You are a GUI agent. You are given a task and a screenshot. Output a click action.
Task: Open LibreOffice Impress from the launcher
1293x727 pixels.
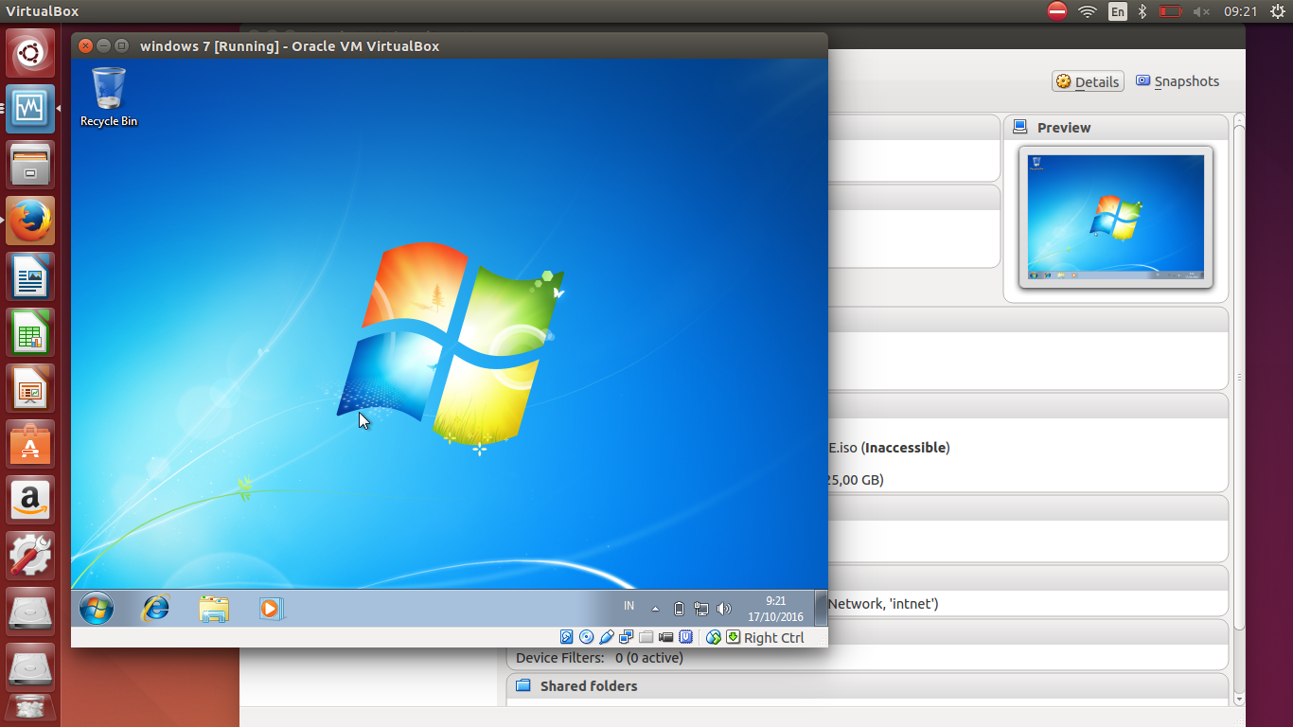[30, 388]
